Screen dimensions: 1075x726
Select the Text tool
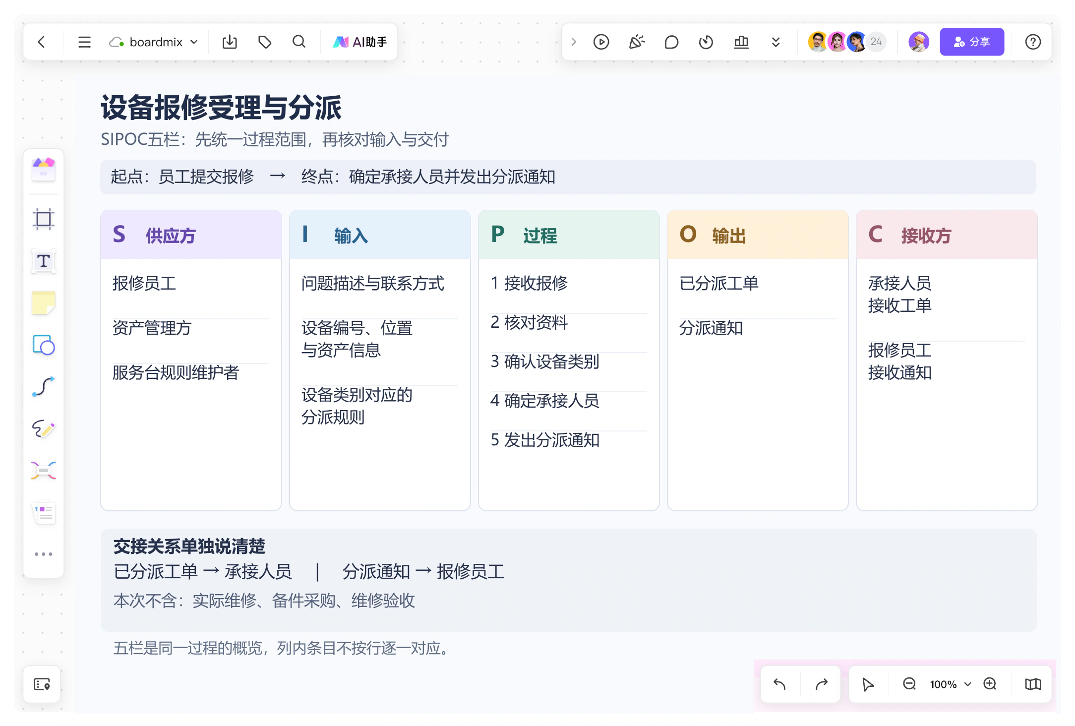pyautogui.click(x=44, y=261)
